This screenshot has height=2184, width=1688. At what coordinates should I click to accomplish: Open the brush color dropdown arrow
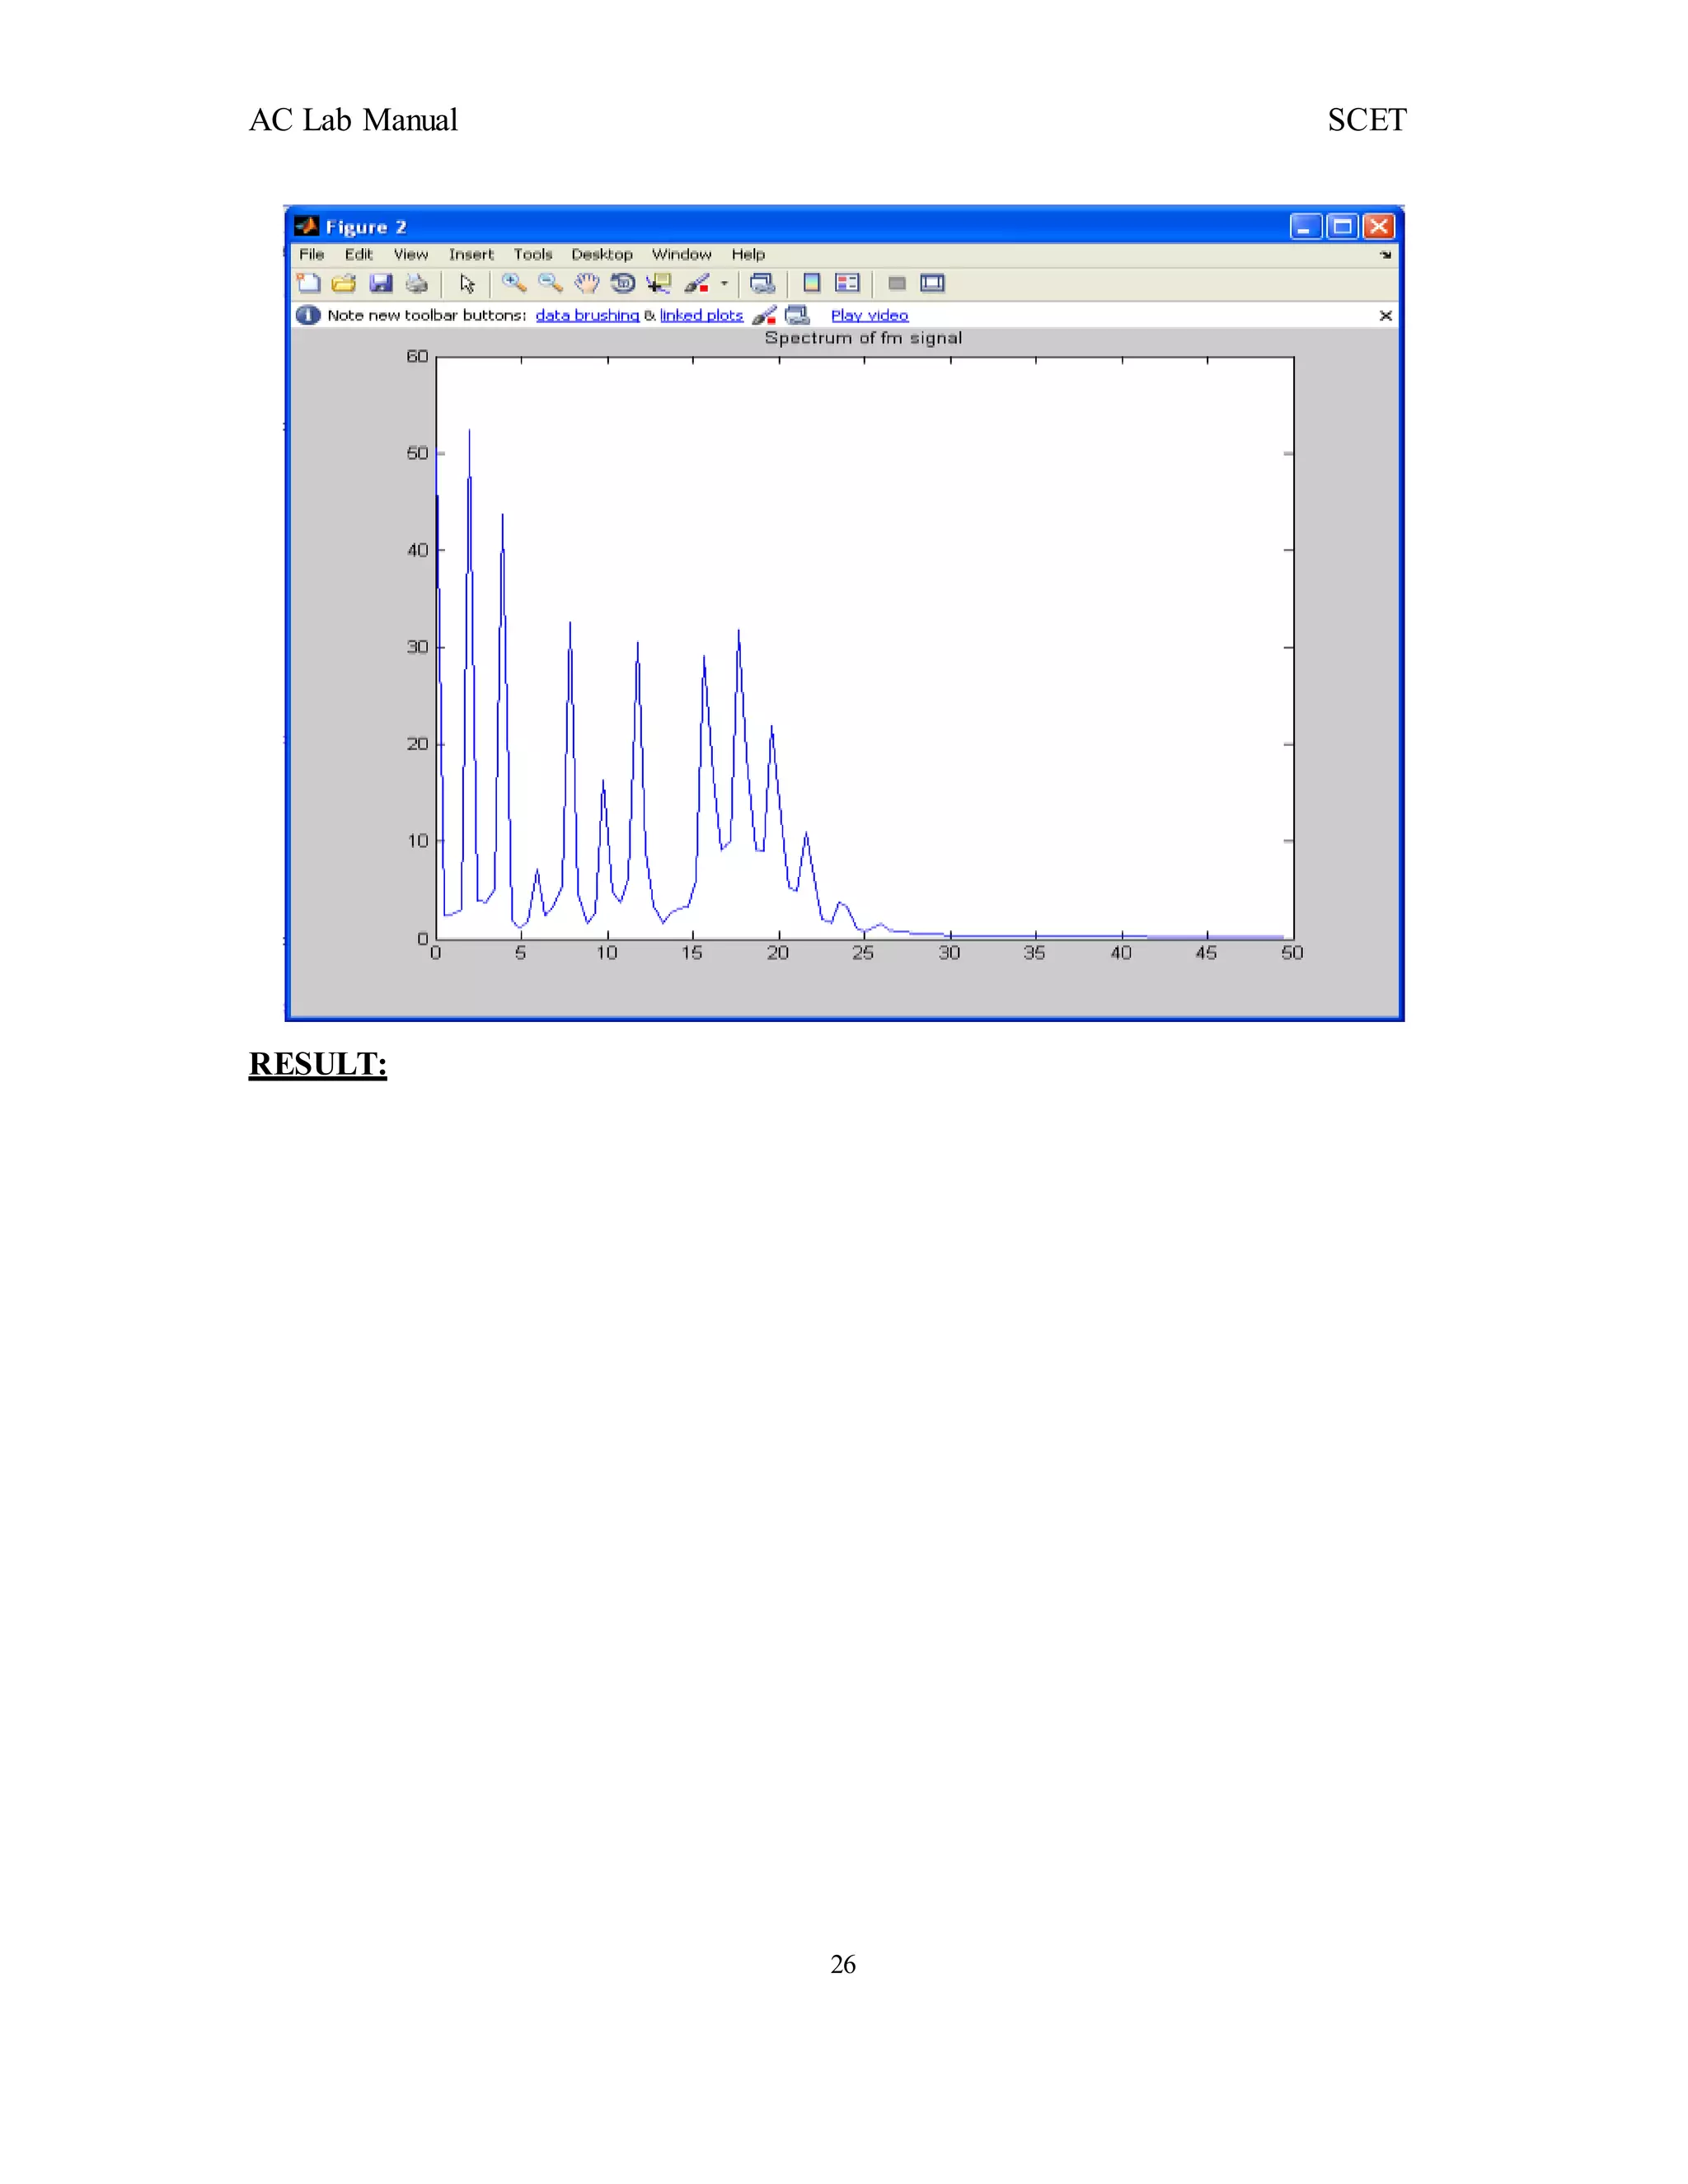click(724, 284)
